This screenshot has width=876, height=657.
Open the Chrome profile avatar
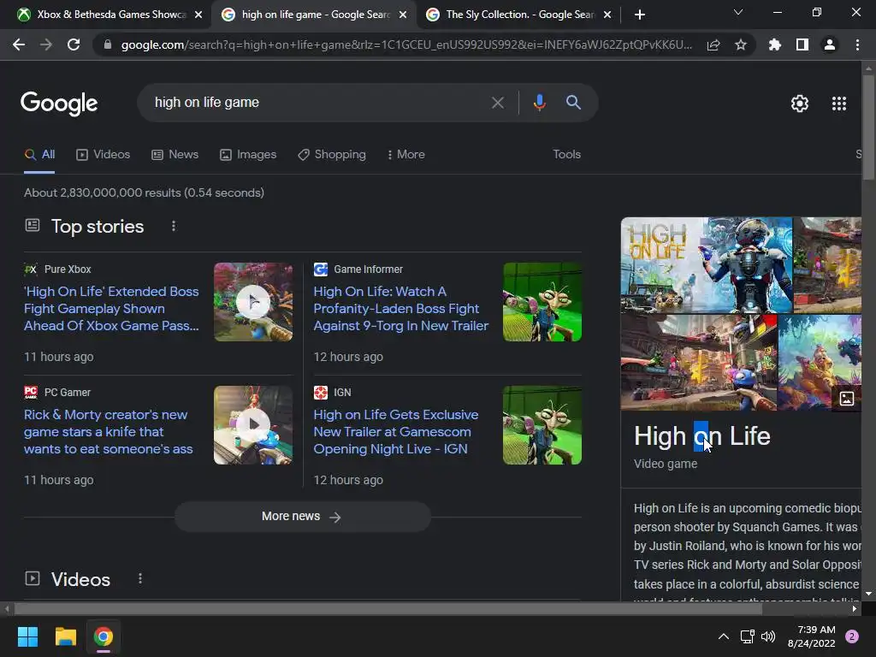830,44
